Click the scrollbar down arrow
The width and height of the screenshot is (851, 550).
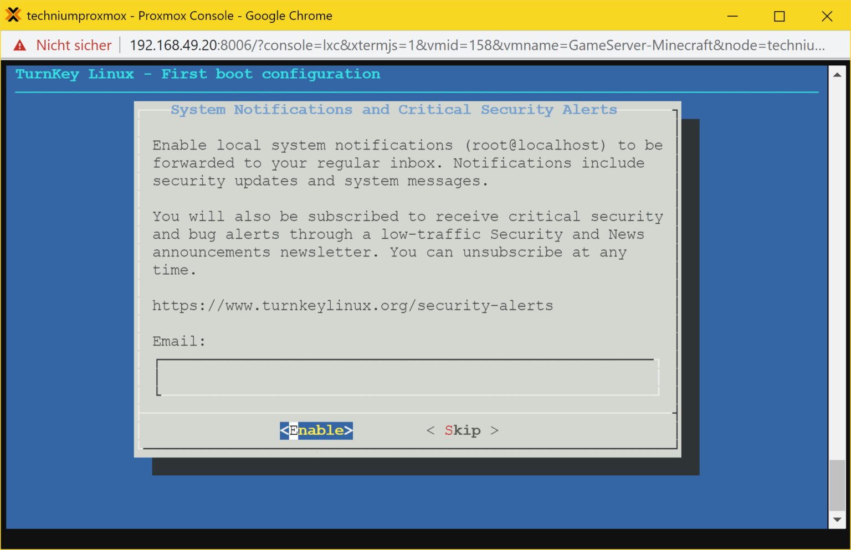(837, 520)
